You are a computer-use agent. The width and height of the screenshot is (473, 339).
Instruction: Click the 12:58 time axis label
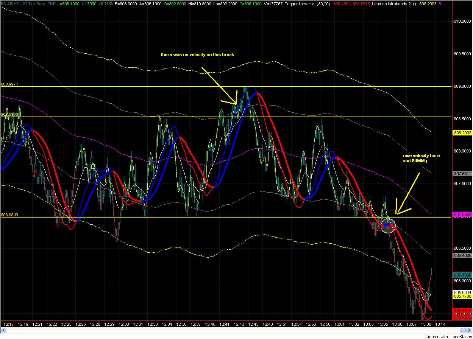click(325, 324)
